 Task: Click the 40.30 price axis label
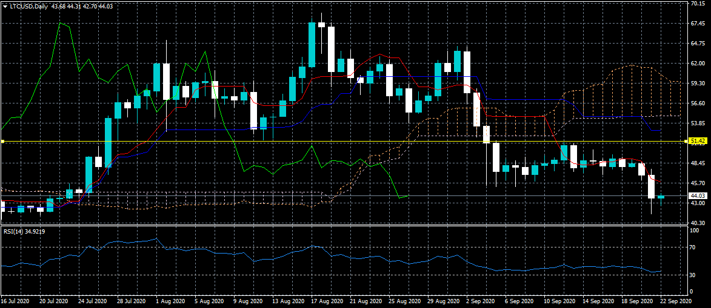click(698, 223)
